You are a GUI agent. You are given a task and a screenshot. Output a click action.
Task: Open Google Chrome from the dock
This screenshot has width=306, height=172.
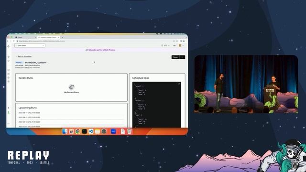click(78, 131)
